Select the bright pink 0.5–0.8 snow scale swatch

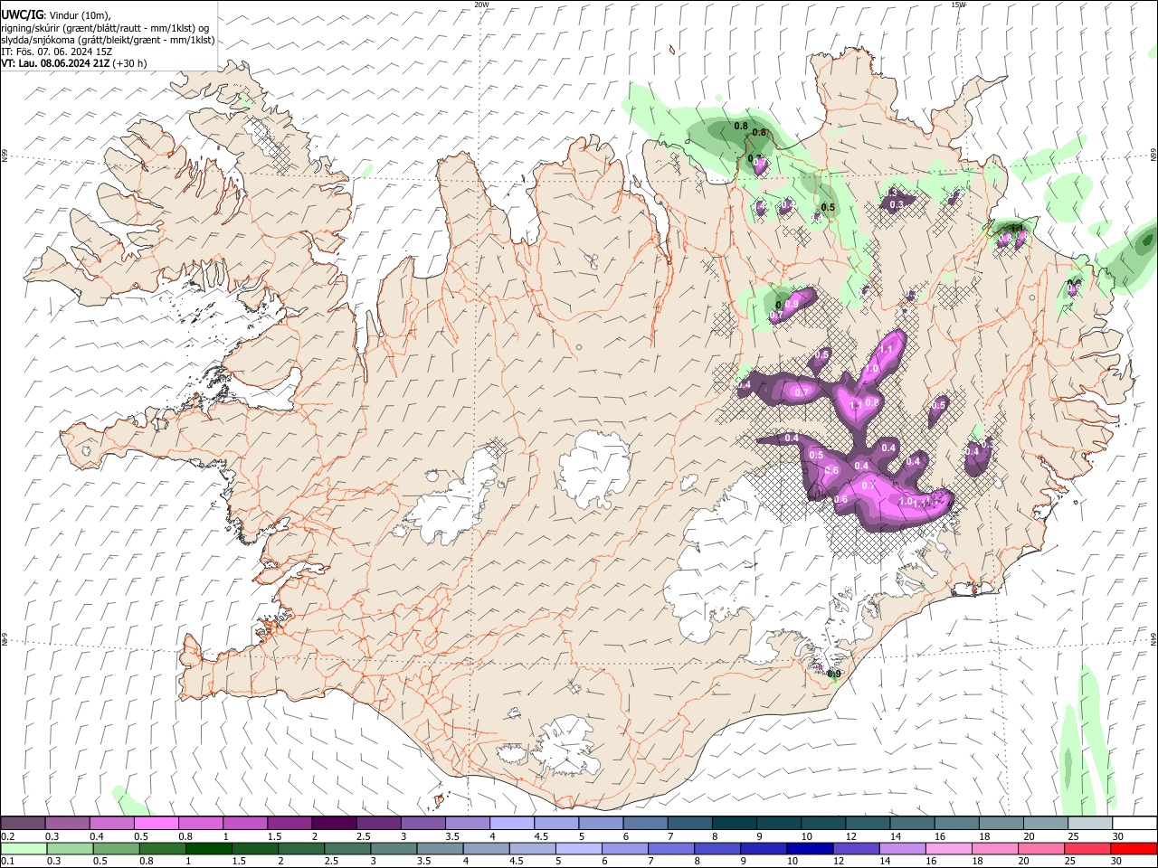click(156, 823)
